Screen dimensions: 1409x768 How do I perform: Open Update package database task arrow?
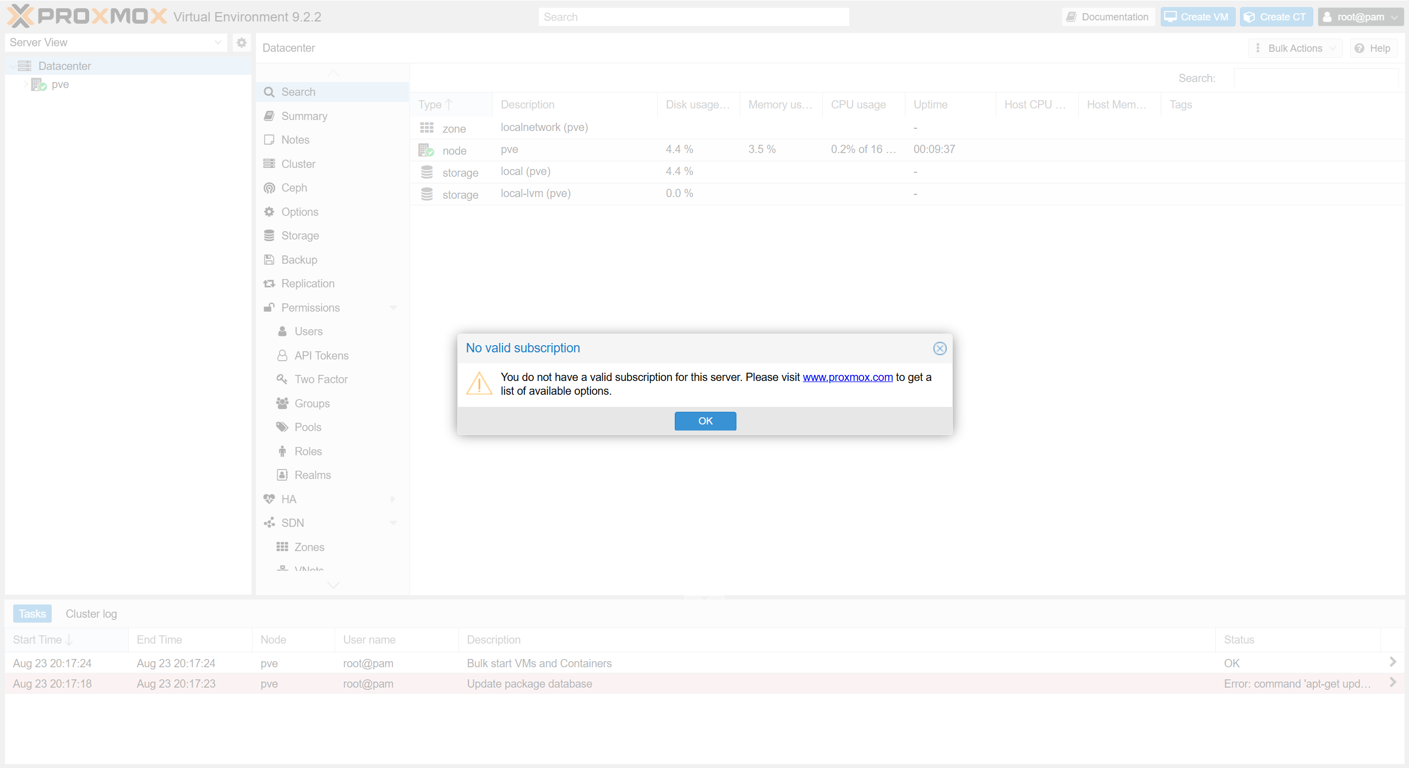pyautogui.click(x=1392, y=682)
